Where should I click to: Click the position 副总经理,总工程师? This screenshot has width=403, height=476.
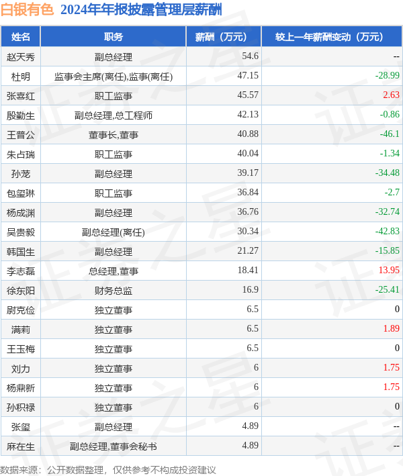[114, 115]
